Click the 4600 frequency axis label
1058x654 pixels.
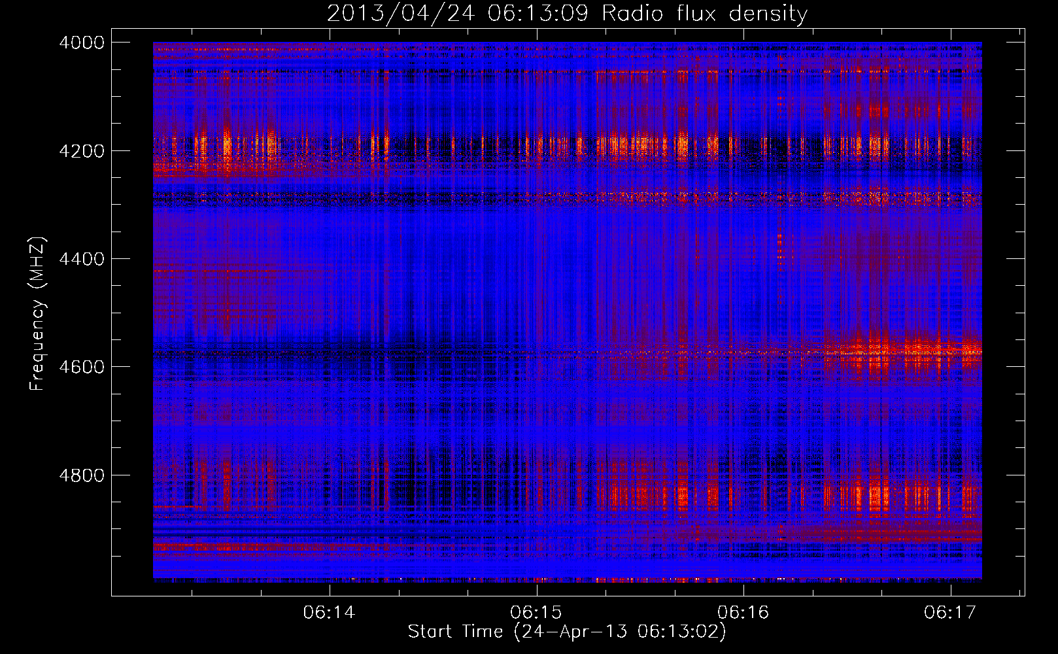pyautogui.click(x=82, y=367)
